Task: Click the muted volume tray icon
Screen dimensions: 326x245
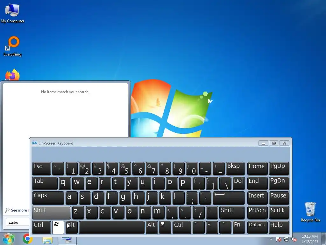Action: coord(294,239)
